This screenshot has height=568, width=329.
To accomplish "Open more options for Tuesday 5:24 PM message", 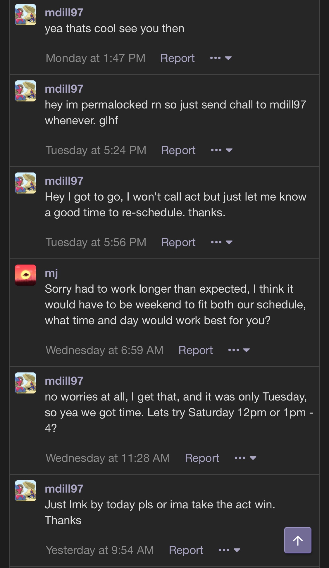I will (222, 150).
